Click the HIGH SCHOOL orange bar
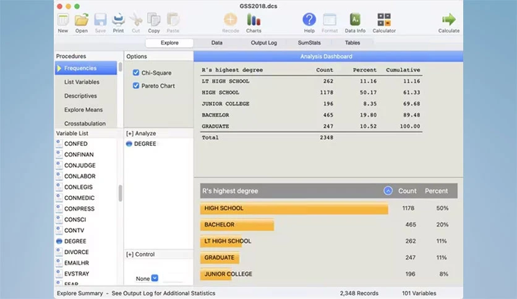This screenshot has width=517, height=299. click(x=294, y=208)
